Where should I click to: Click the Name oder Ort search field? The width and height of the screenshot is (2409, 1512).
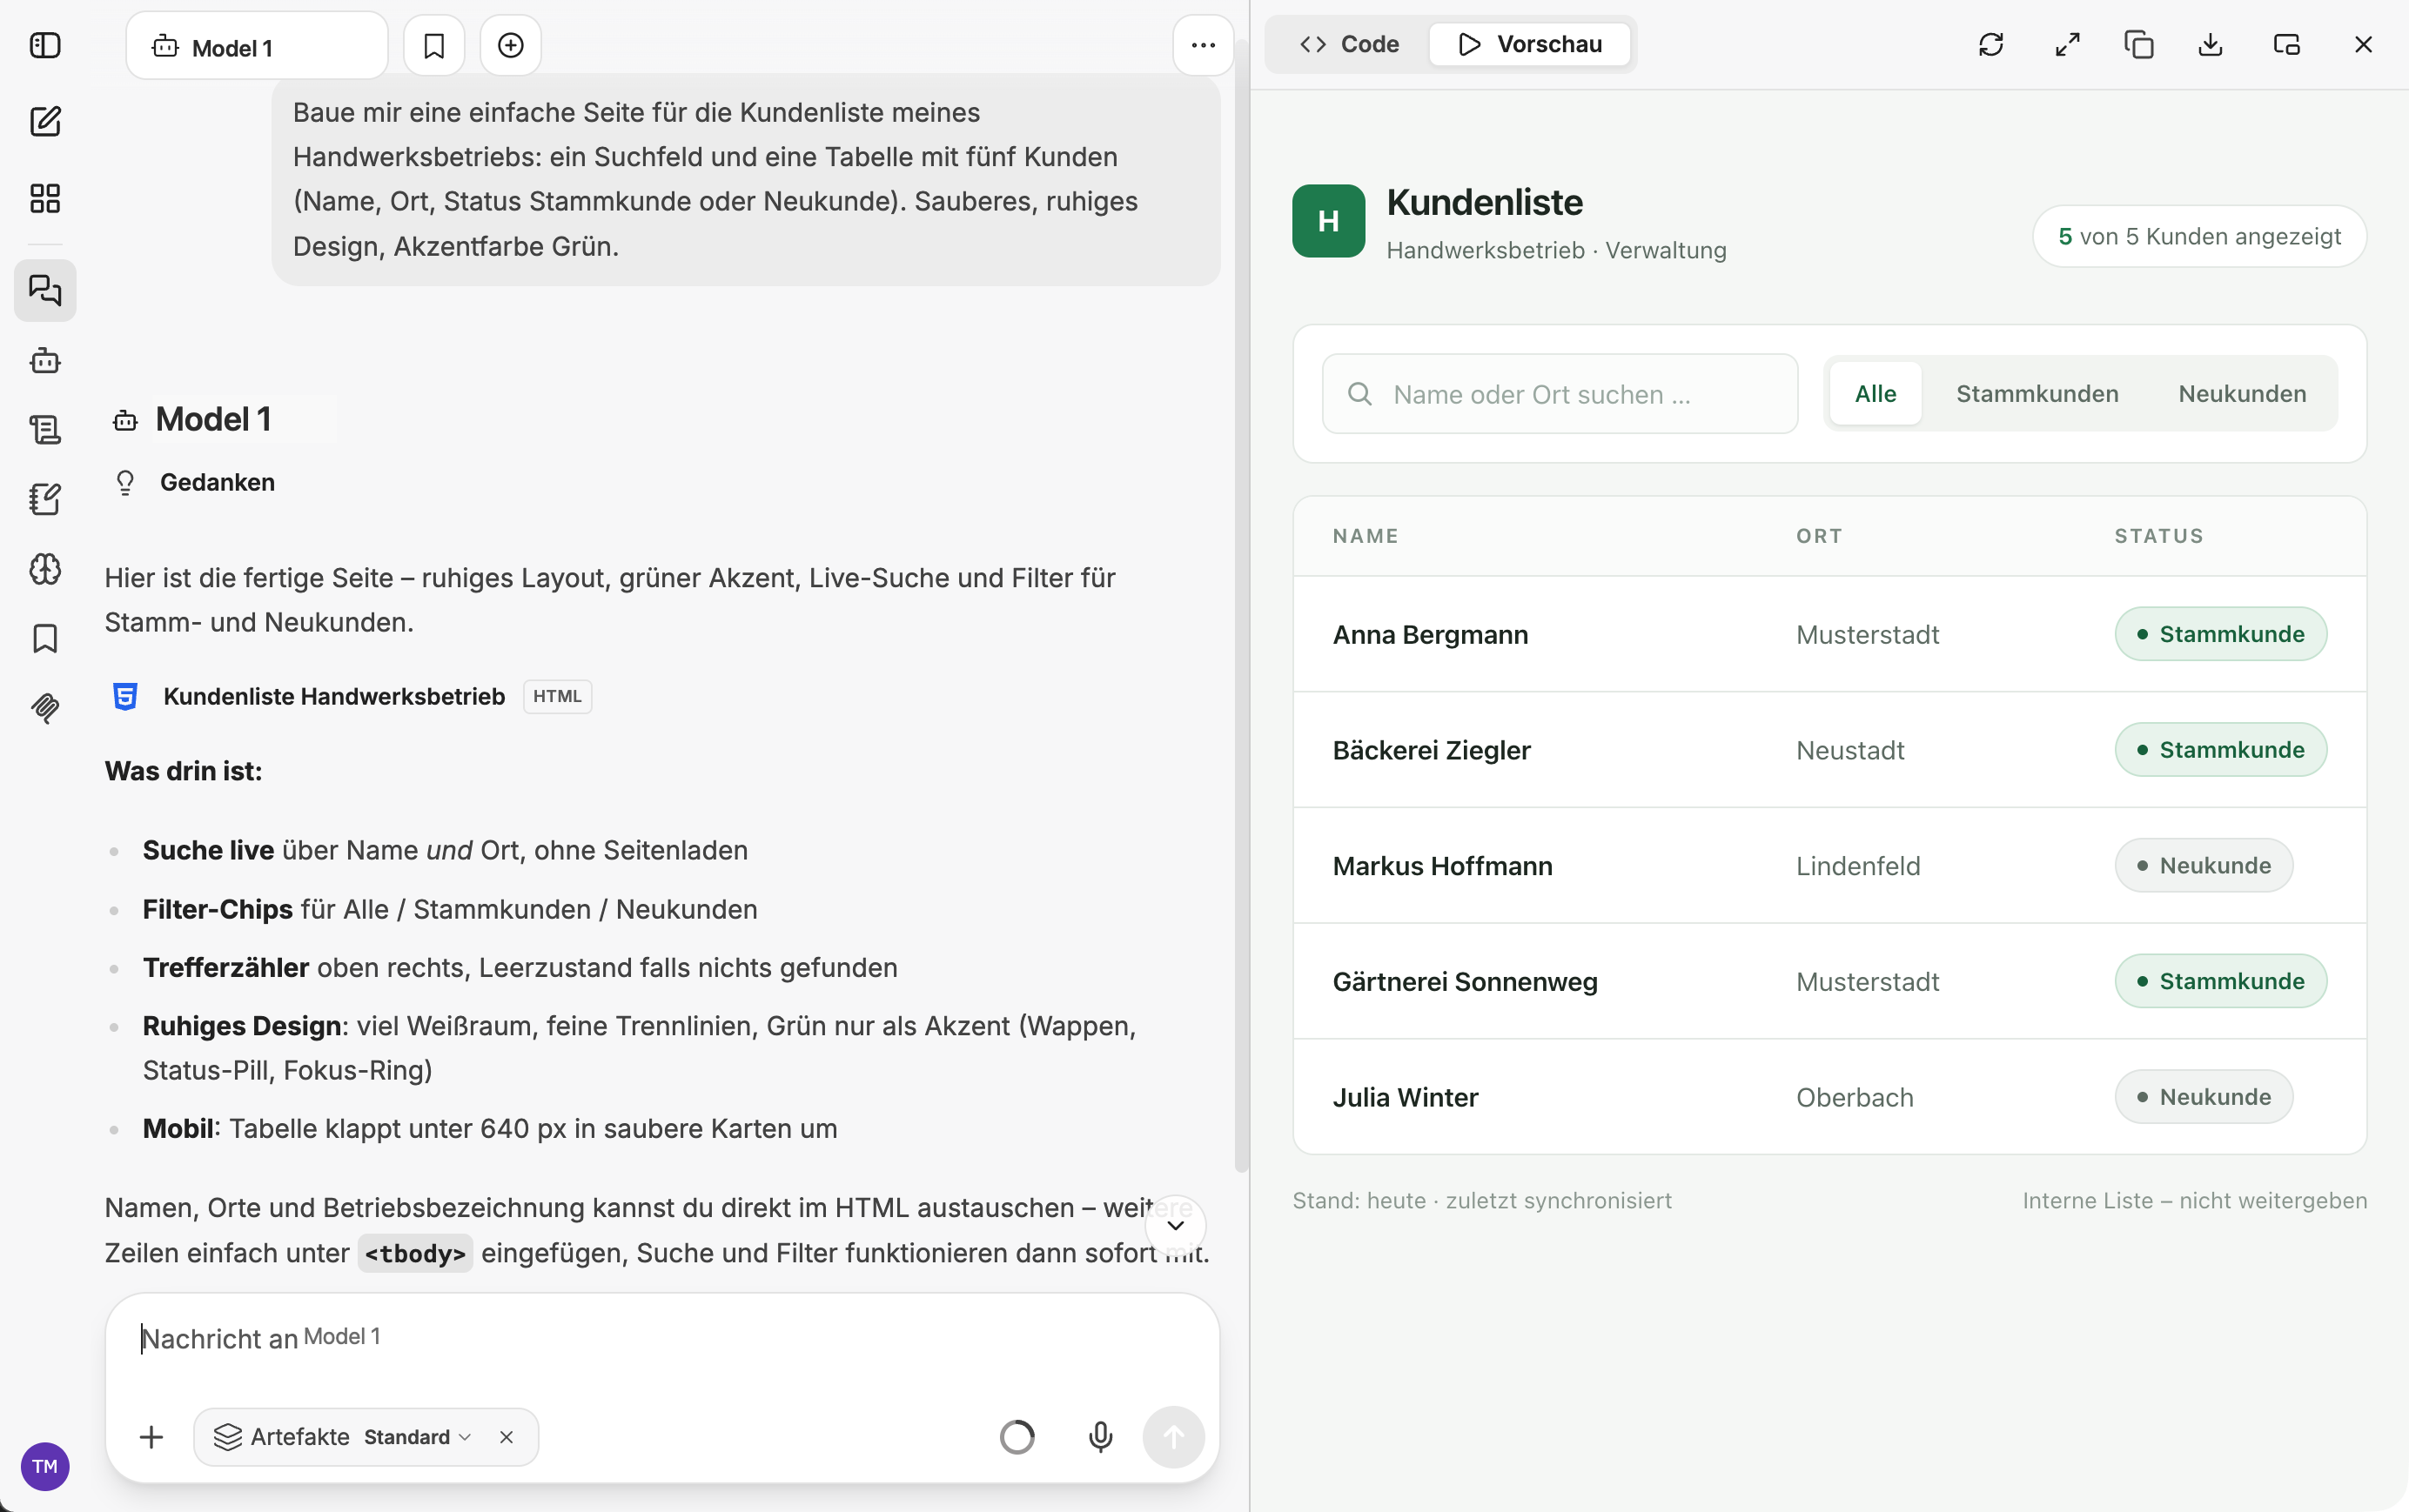(x=1560, y=394)
